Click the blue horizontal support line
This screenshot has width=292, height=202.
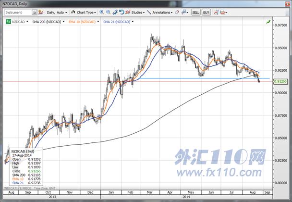tap(204, 78)
